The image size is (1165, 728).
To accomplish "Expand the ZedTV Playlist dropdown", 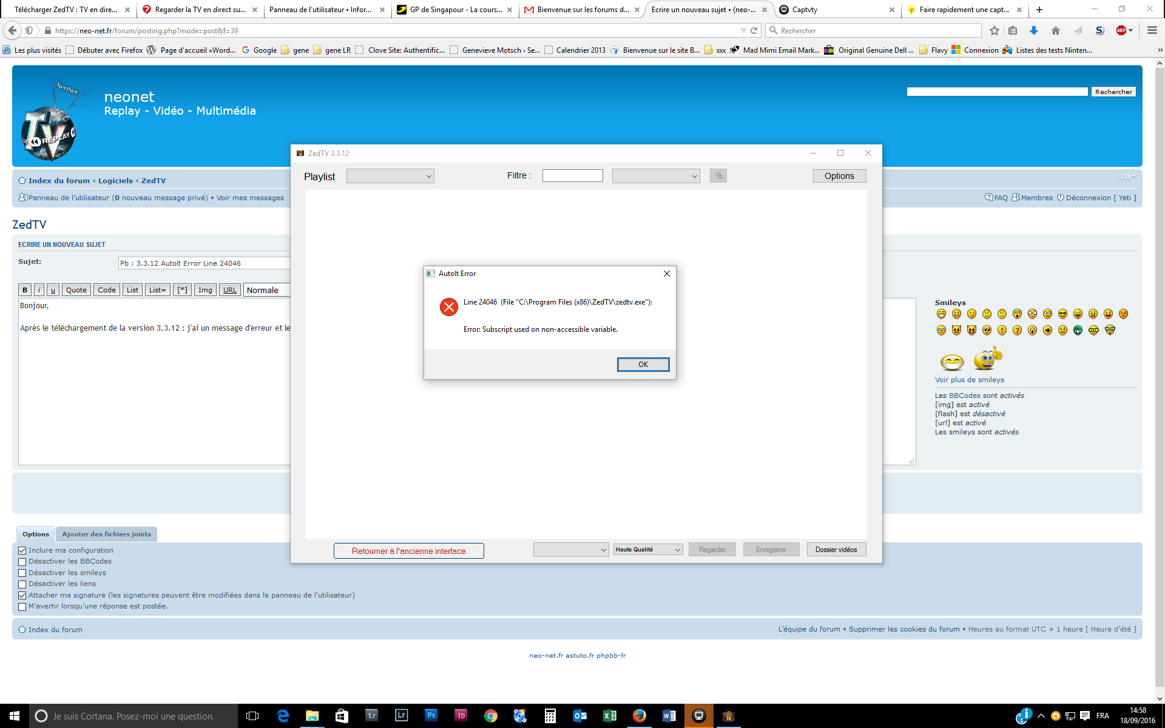I will [x=390, y=176].
